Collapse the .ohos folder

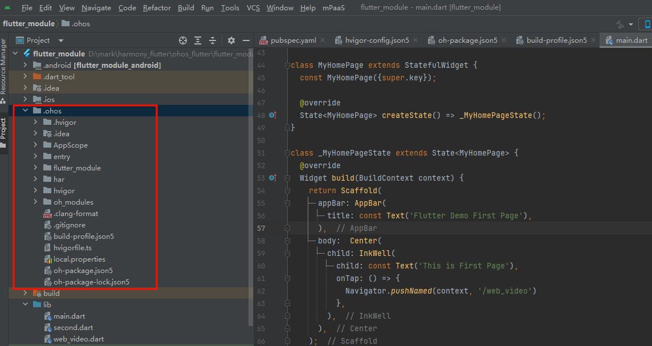click(x=25, y=111)
